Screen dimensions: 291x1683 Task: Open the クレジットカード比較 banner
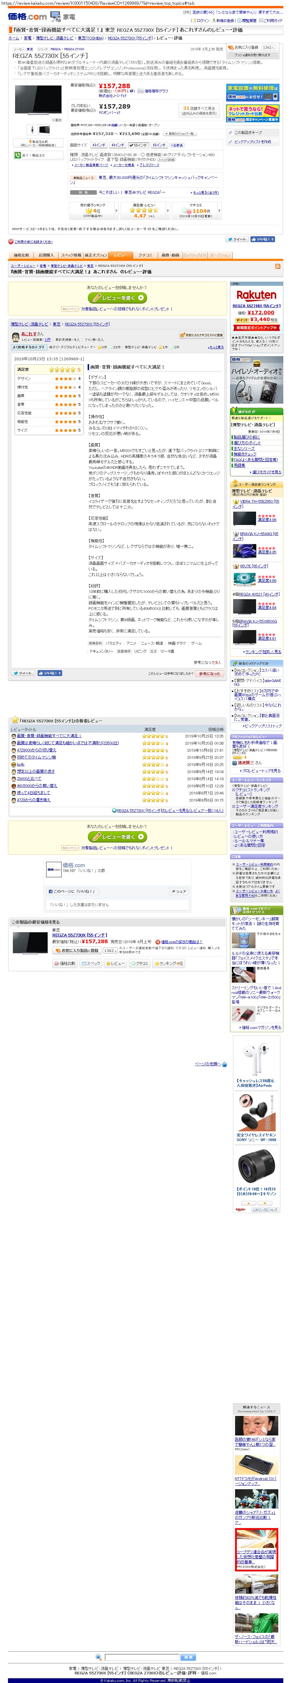pyautogui.click(x=253, y=114)
